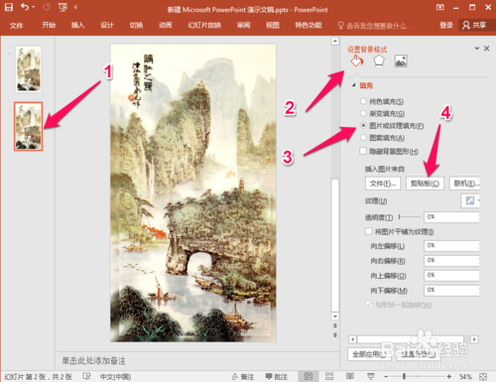Select 图片或纹理填充 radio option
496x382 pixels.
[x=363, y=125]
